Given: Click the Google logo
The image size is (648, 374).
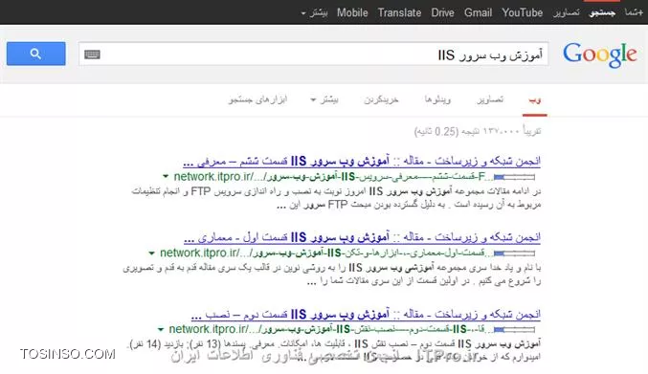Looking at the screenshot, I should point(599,55).
